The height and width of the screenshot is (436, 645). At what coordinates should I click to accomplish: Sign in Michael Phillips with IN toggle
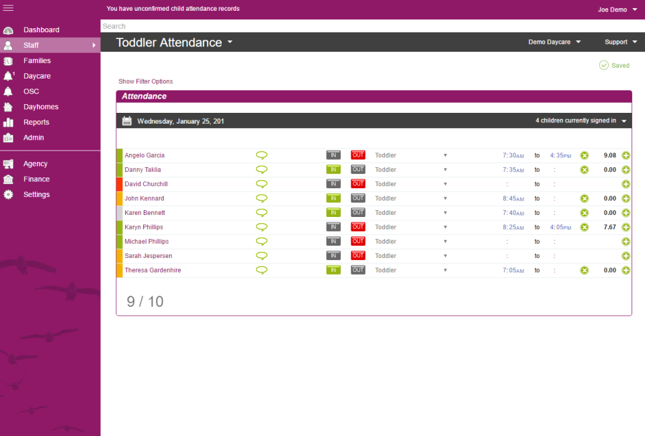click(333, 241)
